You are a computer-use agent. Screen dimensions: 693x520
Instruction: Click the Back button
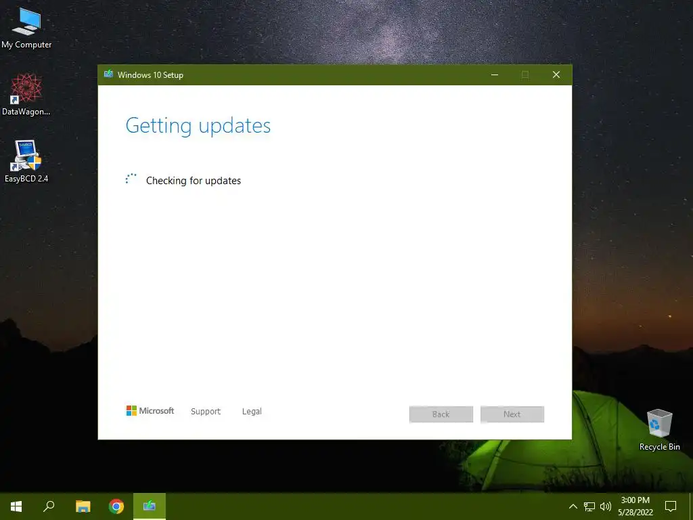441,414
